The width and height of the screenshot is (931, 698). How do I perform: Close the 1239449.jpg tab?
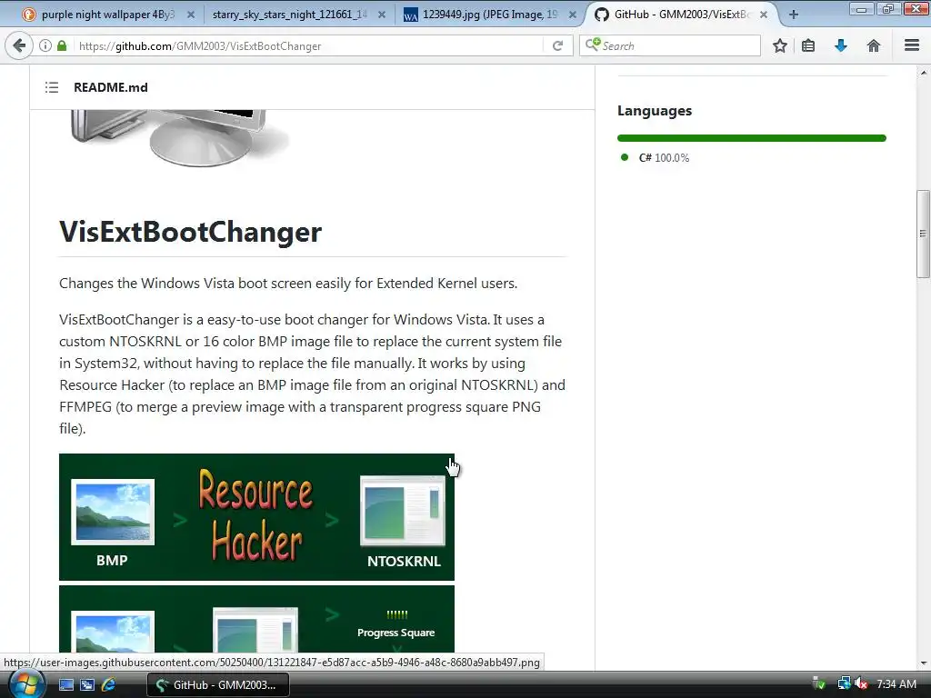pos(573,15)
